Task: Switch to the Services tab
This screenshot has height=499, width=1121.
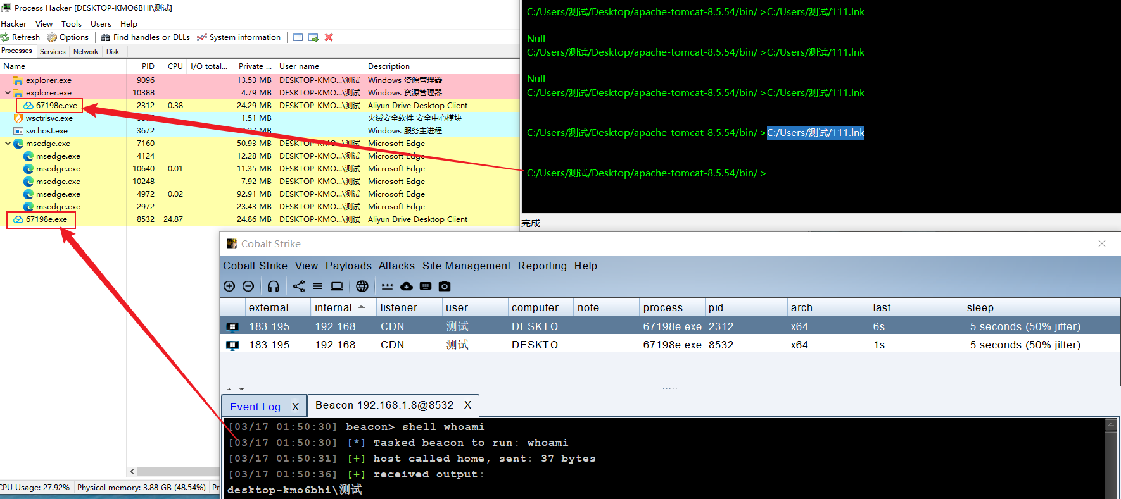Action: pyautogui.click(x=53, y=52)
